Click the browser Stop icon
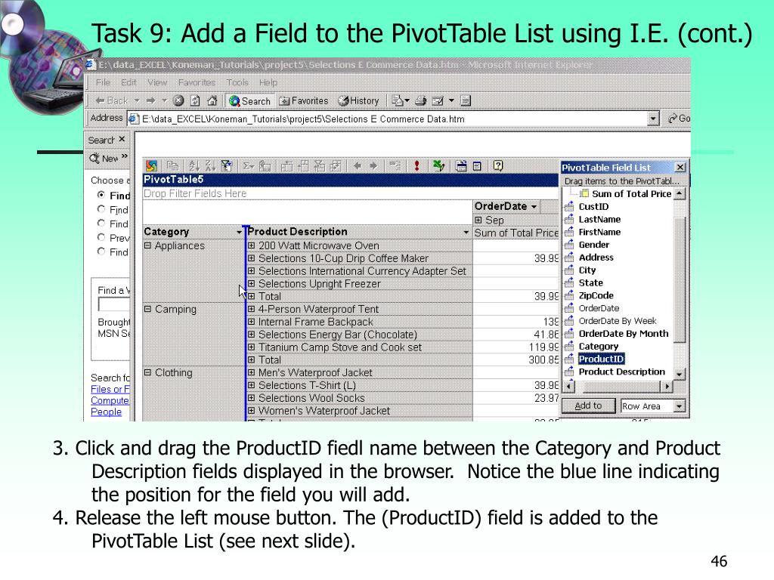Screen dimensions: 774x580 pyautogui.click(x=178, y=100)
